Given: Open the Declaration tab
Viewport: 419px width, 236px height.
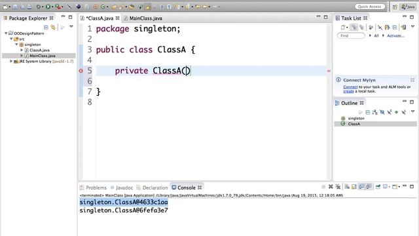Looking at the screenshot, I should pos(152,187).
